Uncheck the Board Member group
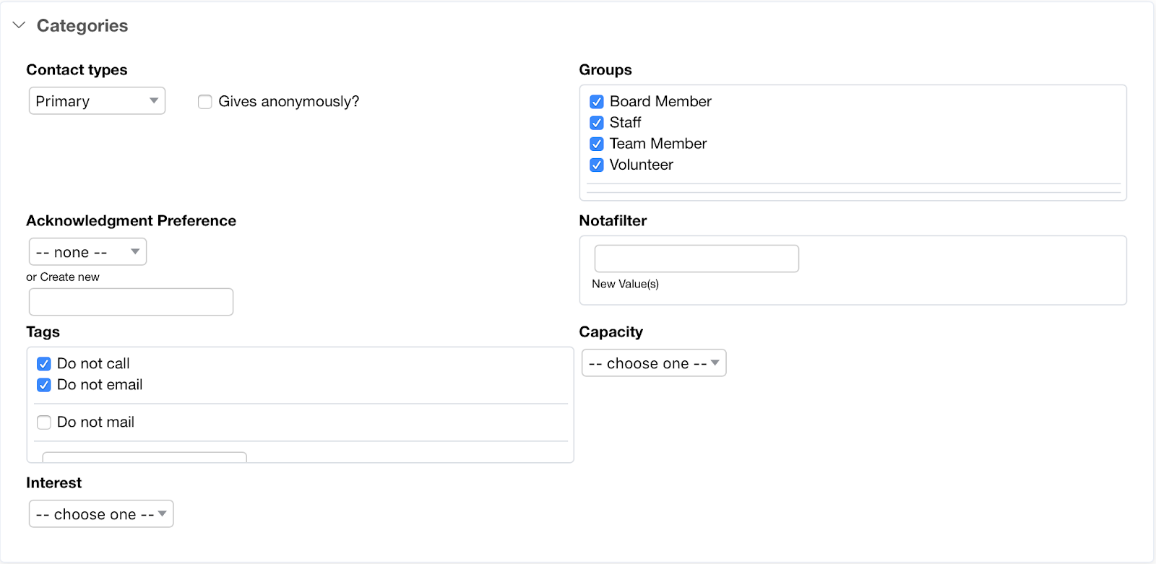 click(597, 102)
